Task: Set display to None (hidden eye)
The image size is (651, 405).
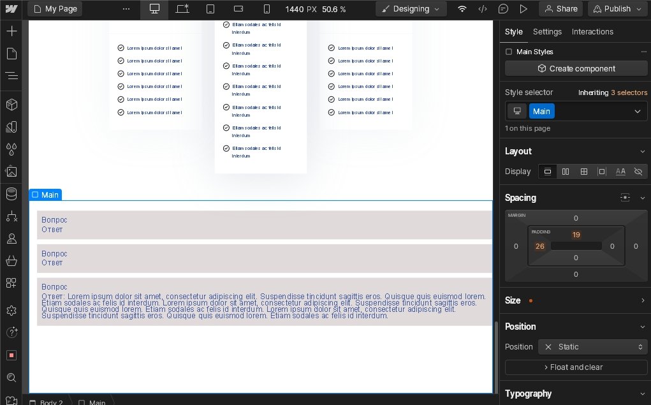Action: 638,172
